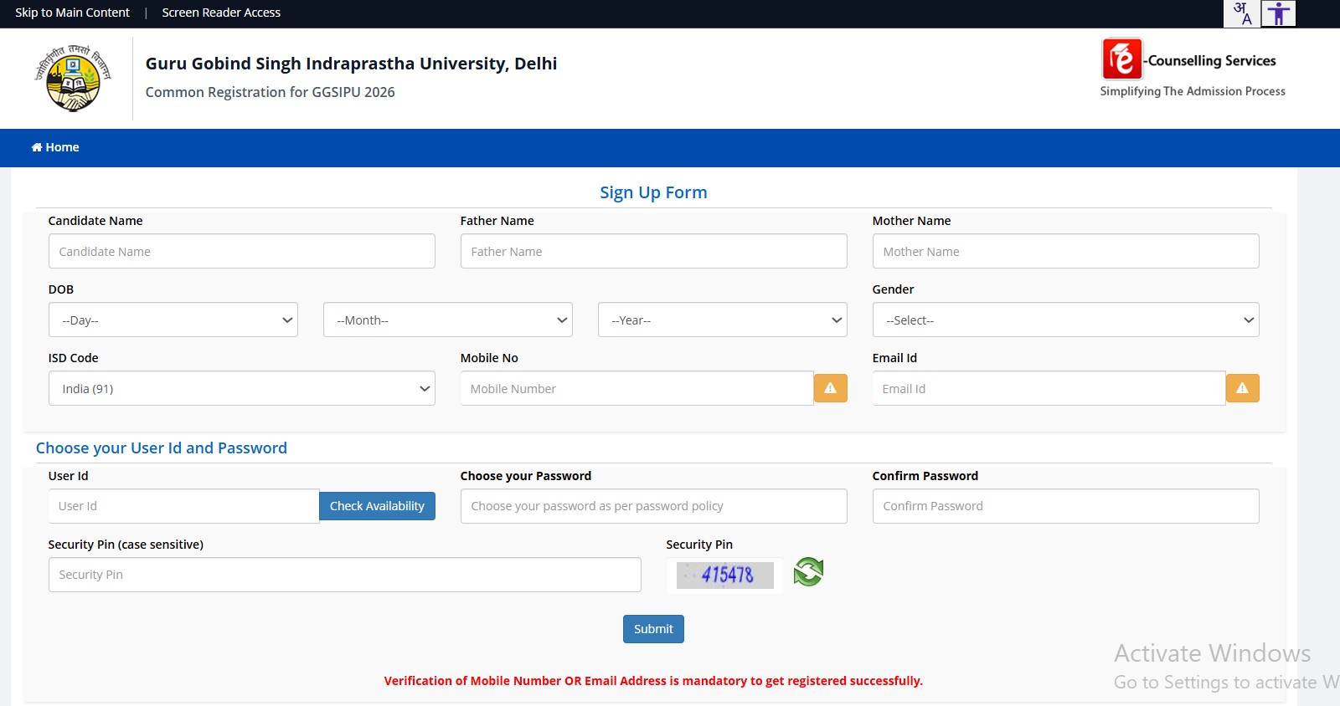Select the User Id input field
The image size is (1340, 706).
[x=184, y=506]
